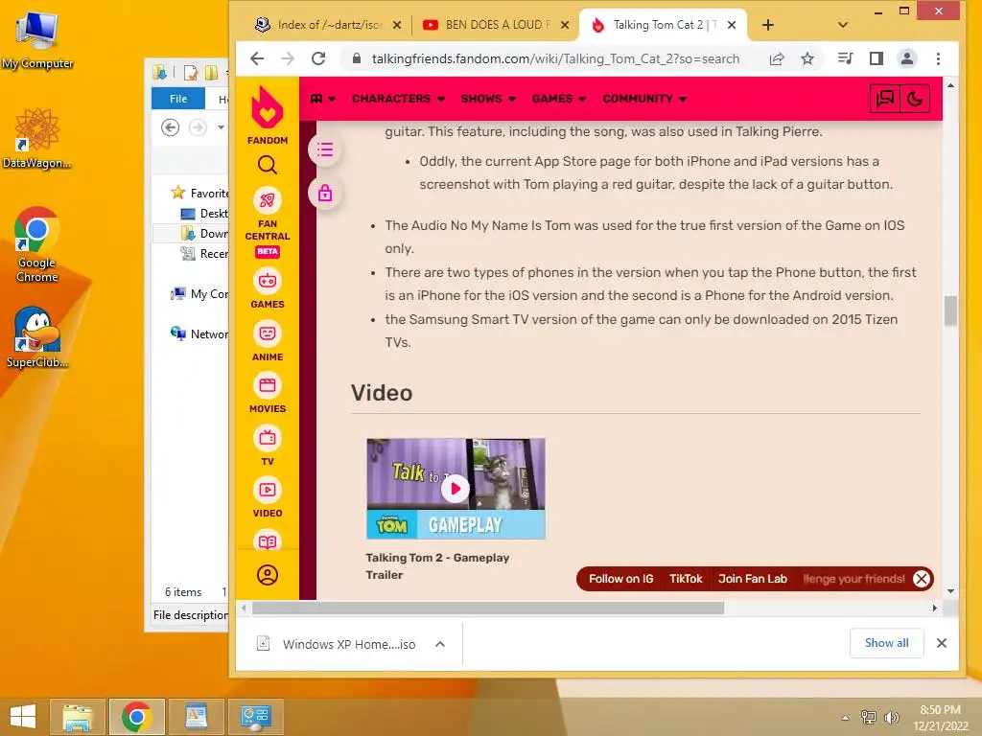Screen dimensions: 982x736
Task: Play the Talking Tom 2 Gameplay Trailer video
Action: [x=456, y=488]
